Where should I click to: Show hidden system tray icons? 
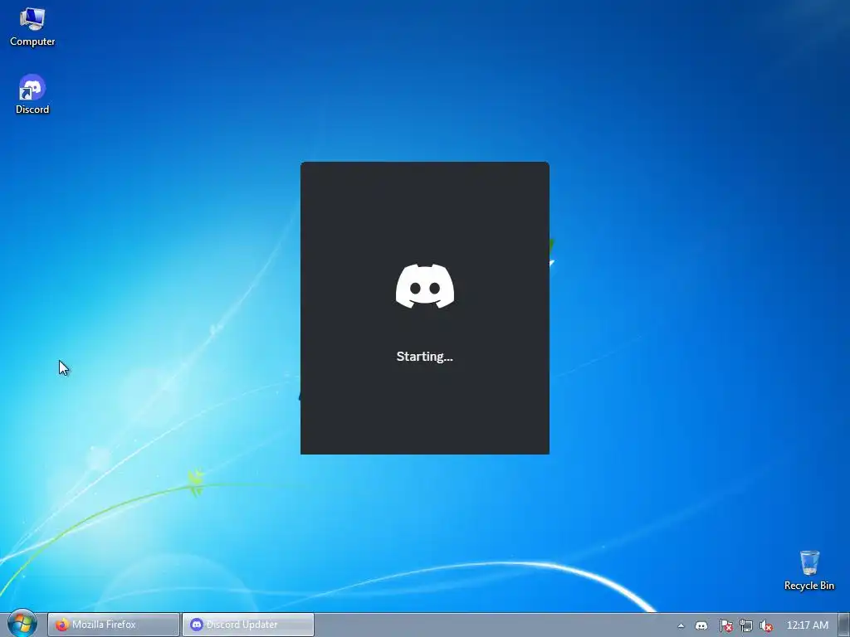(681, 625)
